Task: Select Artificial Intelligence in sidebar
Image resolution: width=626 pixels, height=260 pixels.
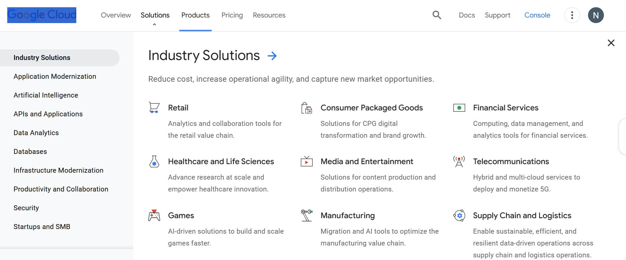Action: pyautogui.click(x=46, y=95)
